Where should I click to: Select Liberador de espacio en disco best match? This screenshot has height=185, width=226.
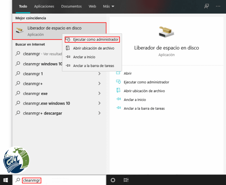pos(59,31)
